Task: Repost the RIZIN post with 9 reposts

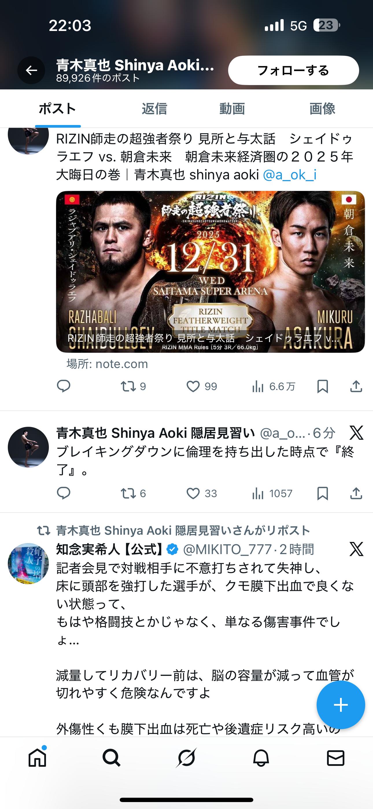Action: point(133,386)
